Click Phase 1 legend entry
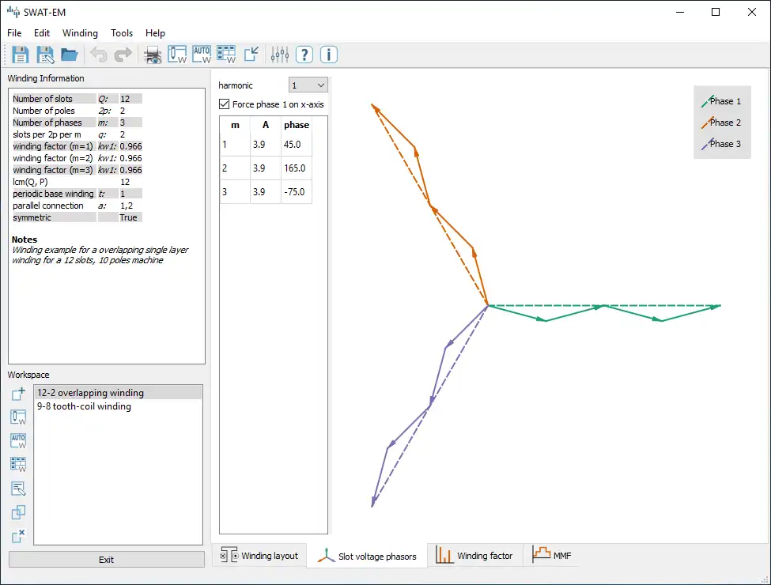 tap(721, 101)
